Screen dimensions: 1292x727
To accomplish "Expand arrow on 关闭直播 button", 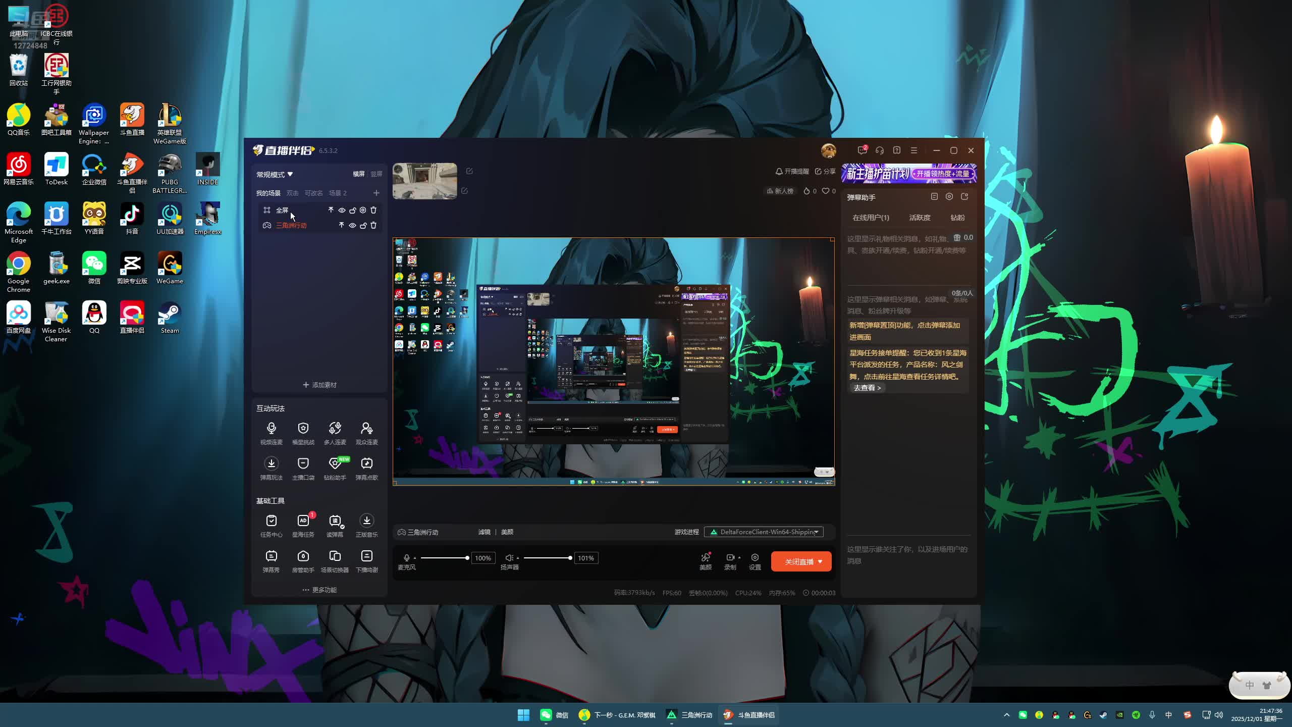I will [820, 561].
